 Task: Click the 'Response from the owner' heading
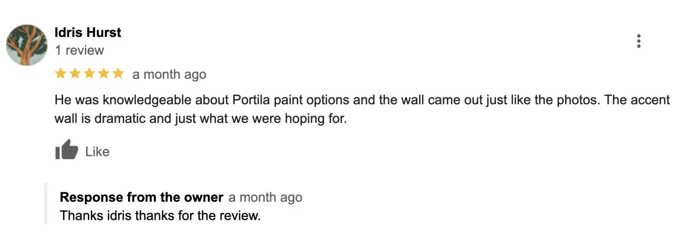coord(141,198)
